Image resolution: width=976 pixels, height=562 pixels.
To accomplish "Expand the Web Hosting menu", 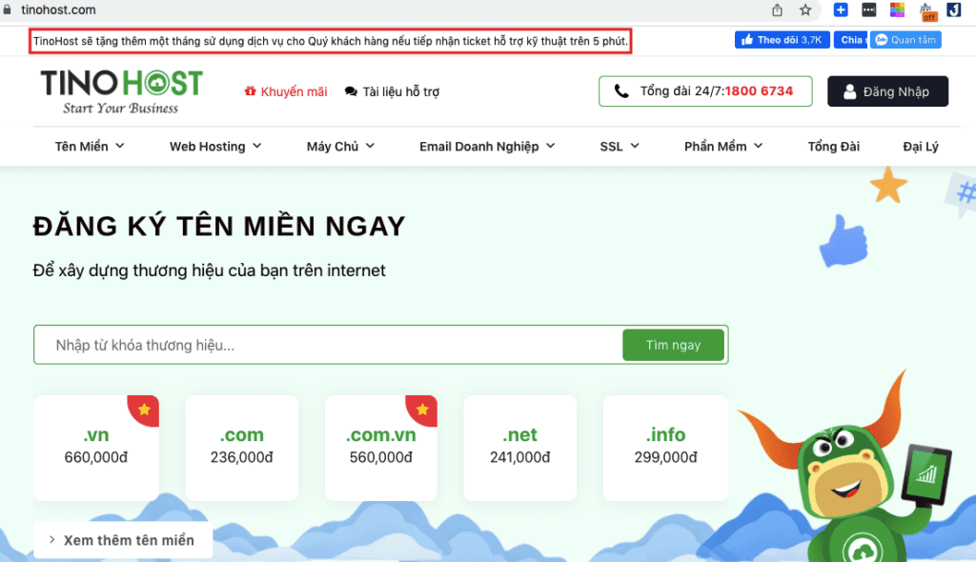I will [215, 147].
